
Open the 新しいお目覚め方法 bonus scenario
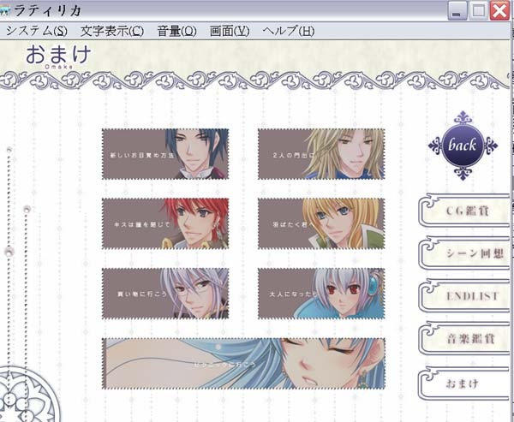[x=165, y=154]
